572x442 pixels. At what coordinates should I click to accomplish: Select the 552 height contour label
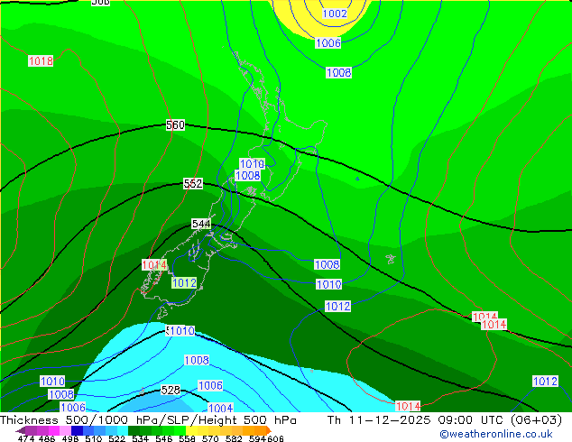click(x=193, y=183)
